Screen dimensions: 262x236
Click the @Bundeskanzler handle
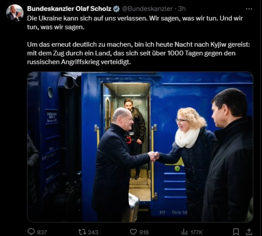click(x=147, y=9)
